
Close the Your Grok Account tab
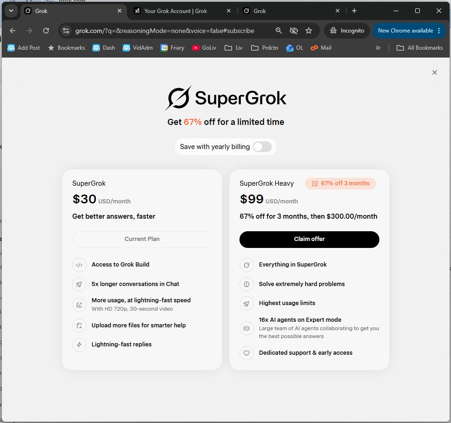point(229,11)
